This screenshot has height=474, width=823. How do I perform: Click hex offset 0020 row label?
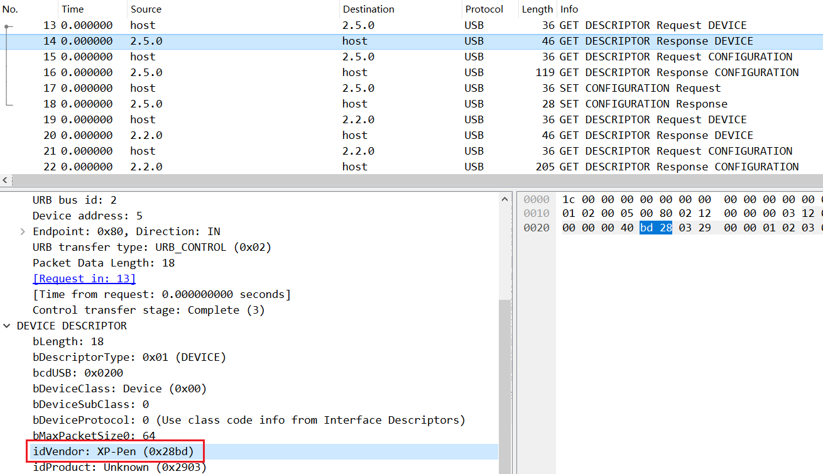click(x=537, y=228)
